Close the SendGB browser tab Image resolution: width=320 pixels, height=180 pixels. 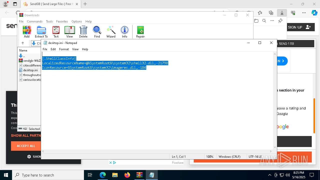point(77,4)
